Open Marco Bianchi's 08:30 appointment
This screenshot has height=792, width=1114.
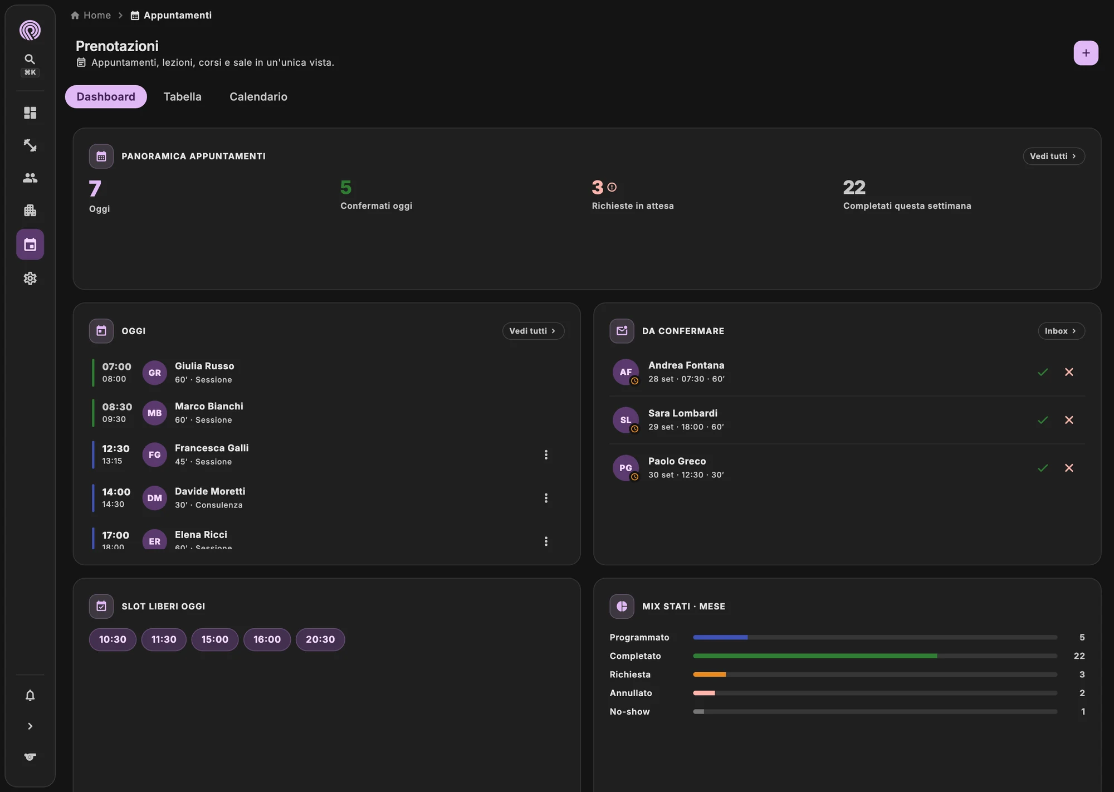(328, 413)
